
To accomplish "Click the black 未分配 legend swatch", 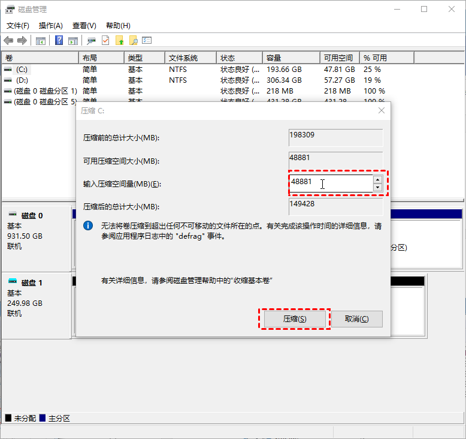I will [8, 418].
